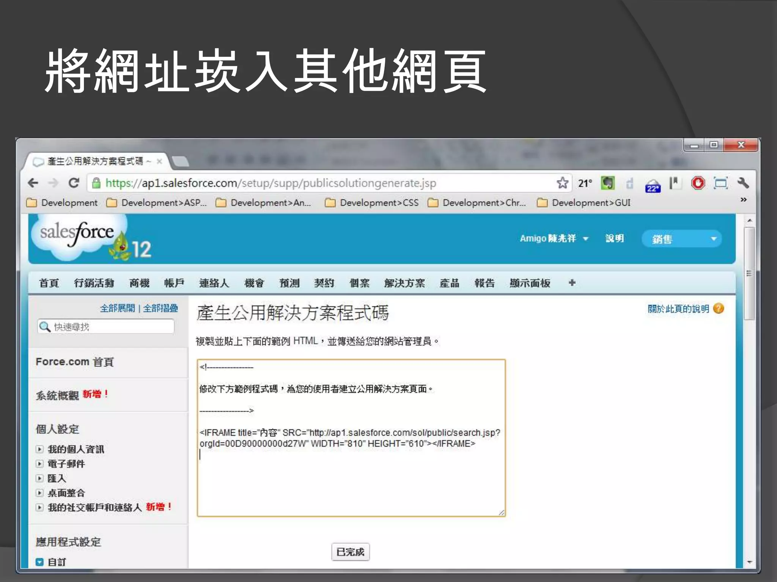This screenshot has height=582, width=777.
Task: Open the 連絡人 tab
Action: click(x=214, y=283)
